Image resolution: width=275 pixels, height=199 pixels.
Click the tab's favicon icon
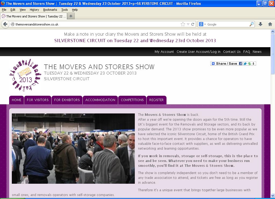[x=3, y=16]
